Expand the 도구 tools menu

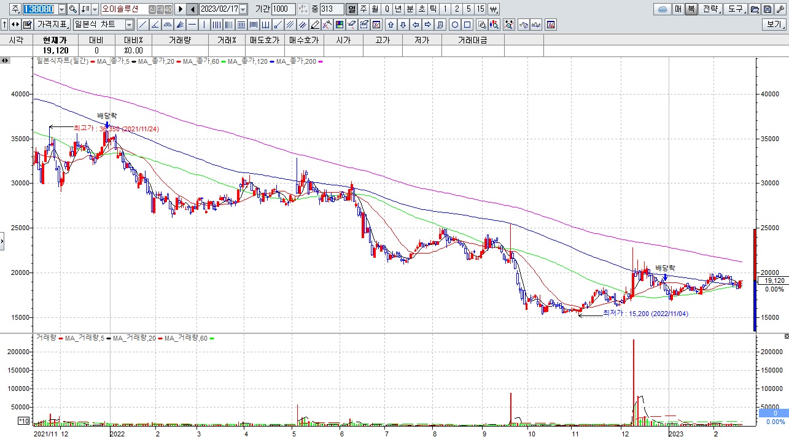click(734, 9)
